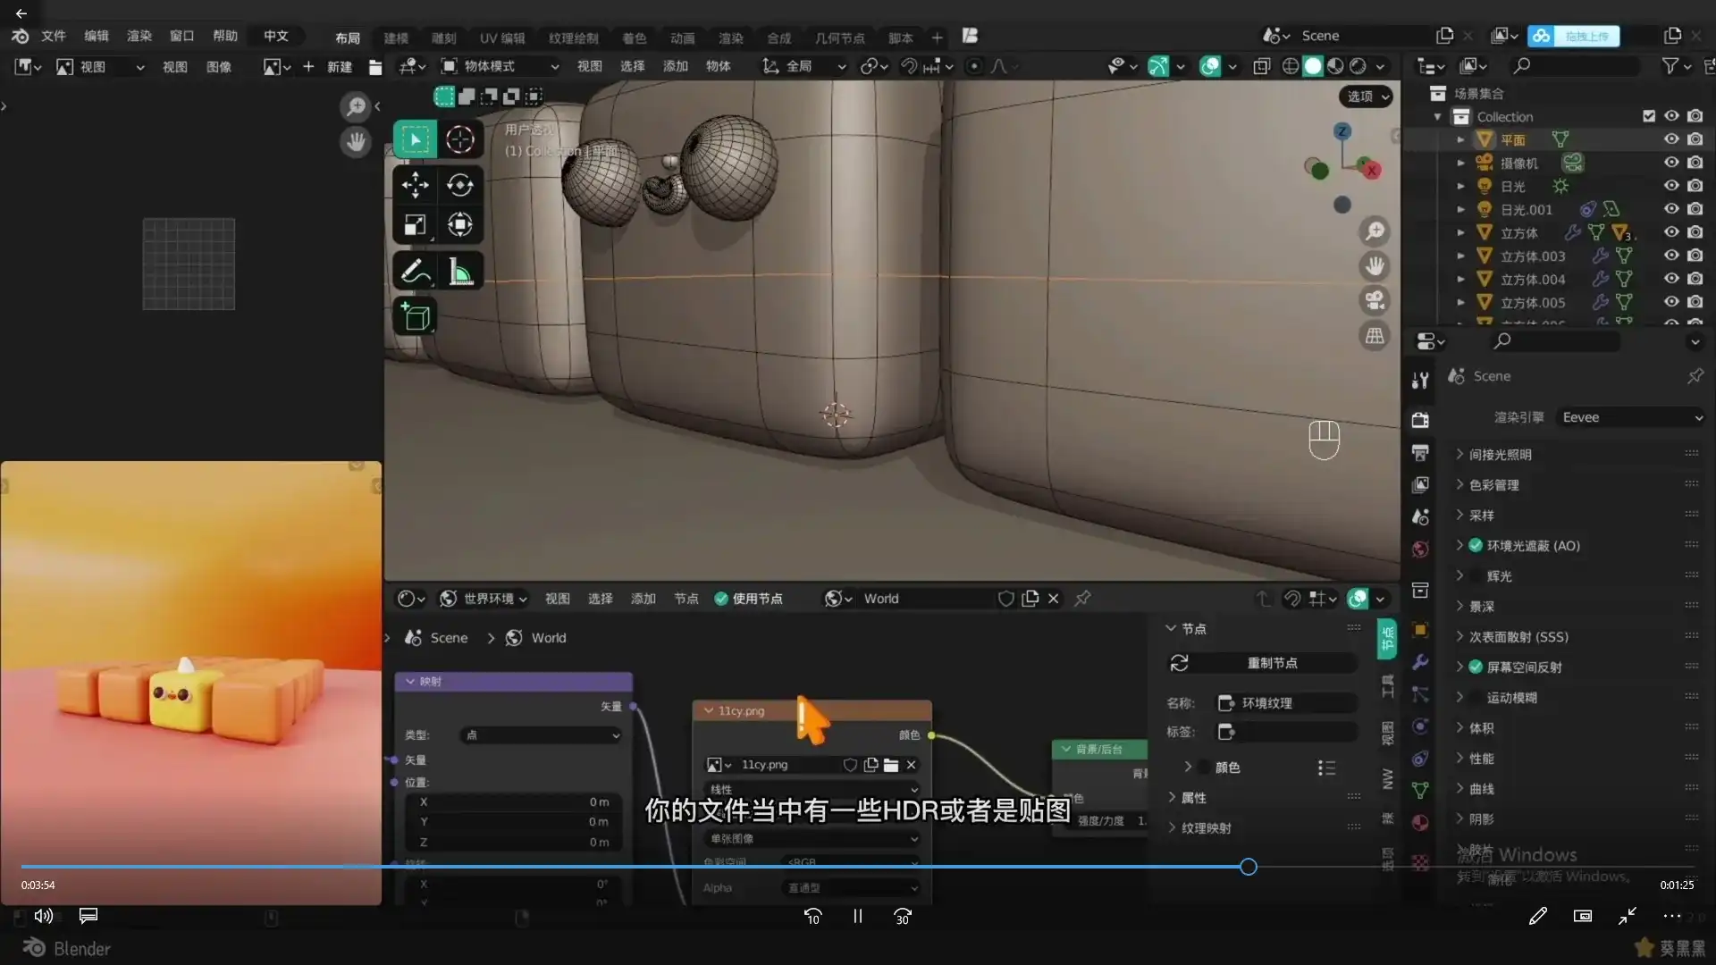This screenshot has width=1716, height=965.
Task: Select the Move tool in viewport toolbar
Action: pyautogui.click(x=415, y=185)
